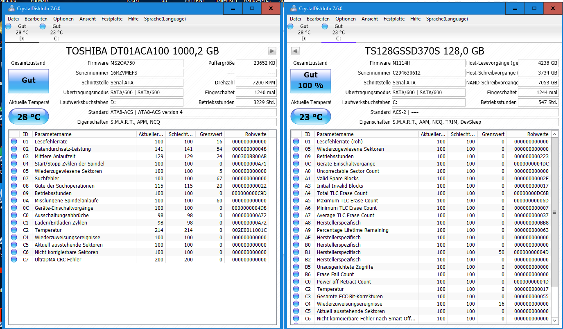Click status orb beside Datendurchsatz-Leistung row
This screenshot has width=563, height=329.
[x=14, y=149]
